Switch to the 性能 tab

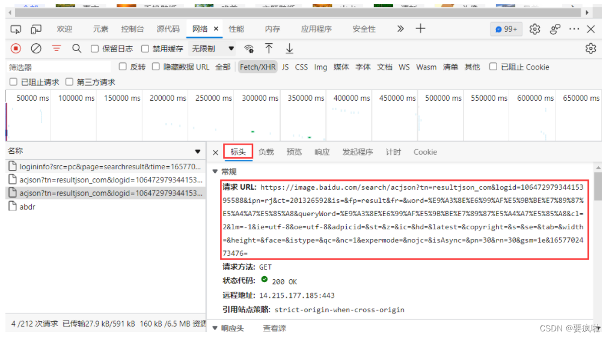[x=236, y=29]
